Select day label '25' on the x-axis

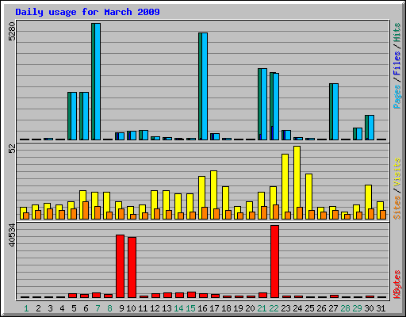[x=309, y=308]
